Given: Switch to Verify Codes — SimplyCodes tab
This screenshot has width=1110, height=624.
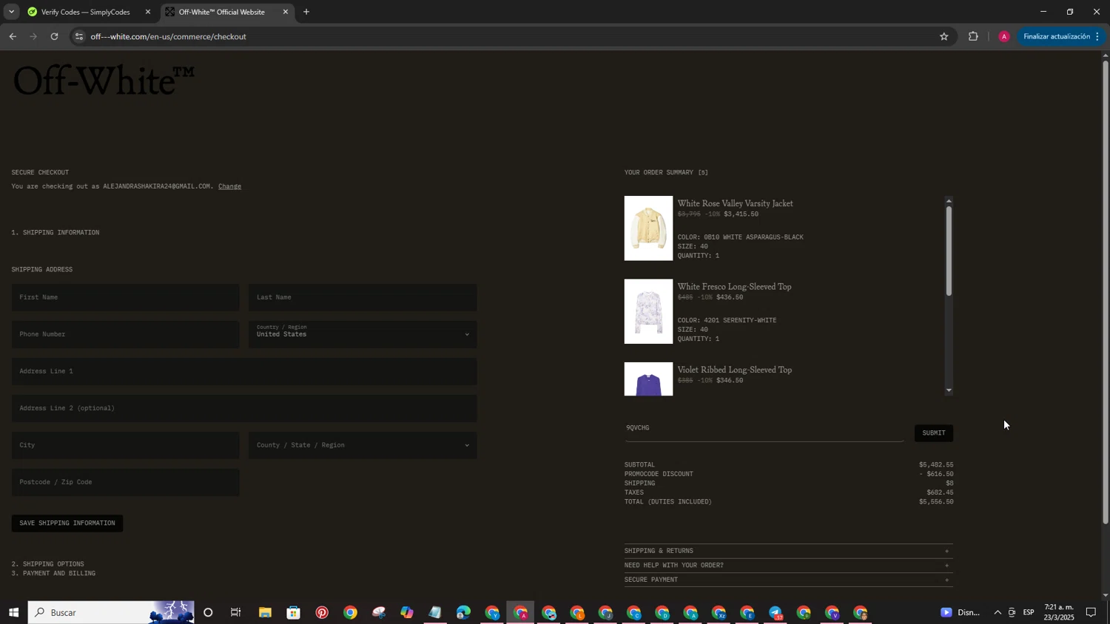Looking at the screenshot, I should pyautogui.click(x=85, y=12).
